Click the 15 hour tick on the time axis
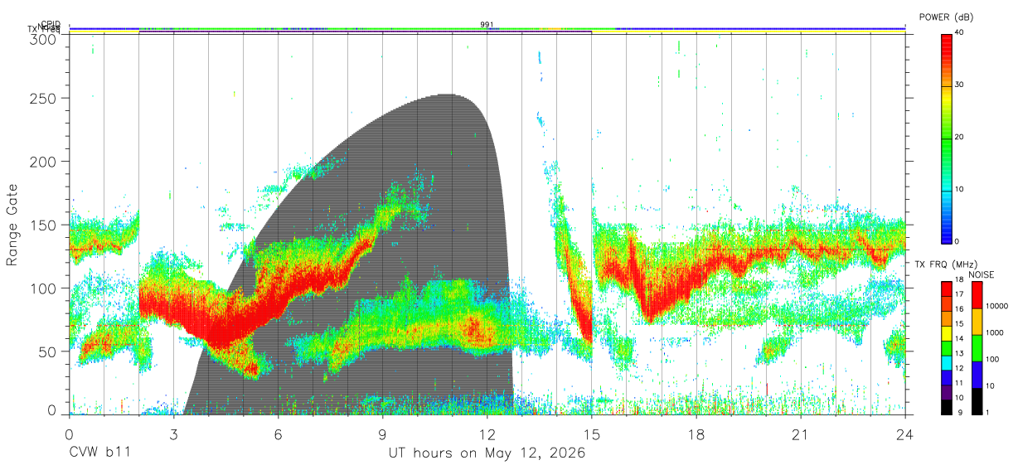 (x=592, y=434)
